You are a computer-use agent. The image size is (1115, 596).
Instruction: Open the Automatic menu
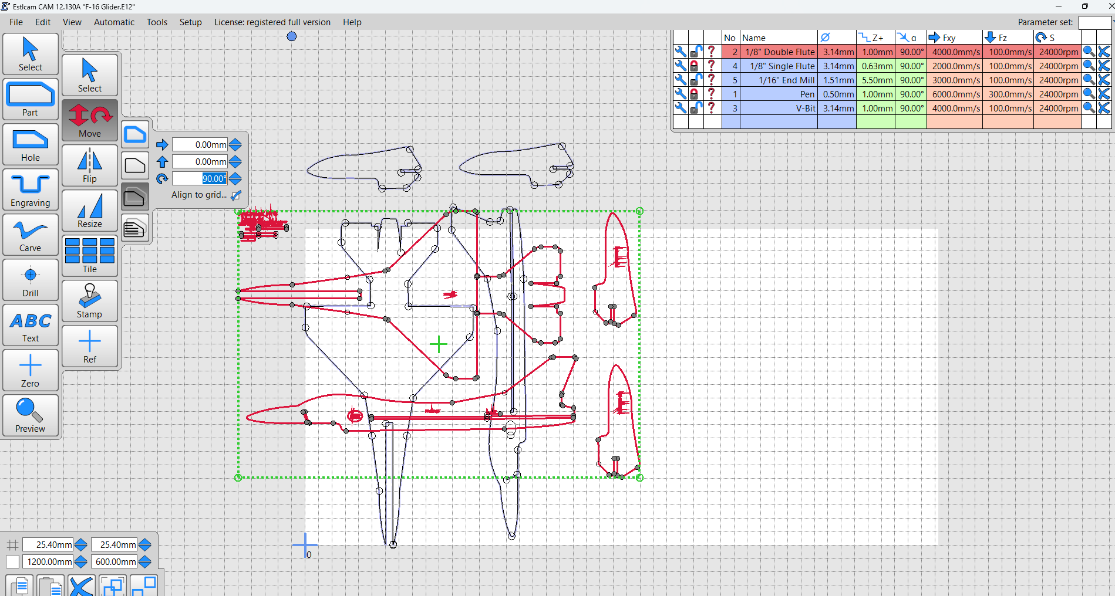tap(114, 22)
